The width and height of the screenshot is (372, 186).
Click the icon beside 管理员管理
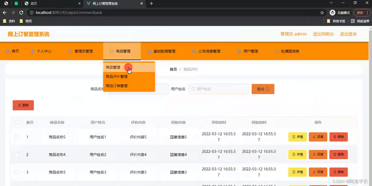70,51
